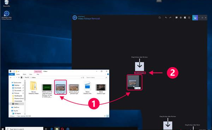Open the Windows Start menu
This screenshot has width=212, height=130.
(2, 129)
